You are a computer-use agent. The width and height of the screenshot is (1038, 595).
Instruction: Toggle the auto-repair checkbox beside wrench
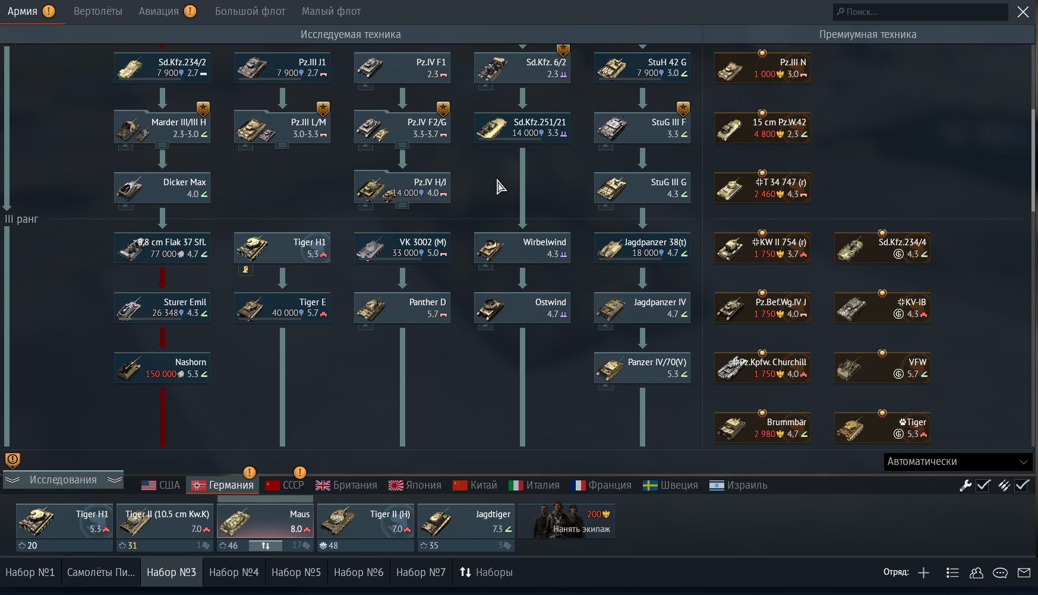983,485
